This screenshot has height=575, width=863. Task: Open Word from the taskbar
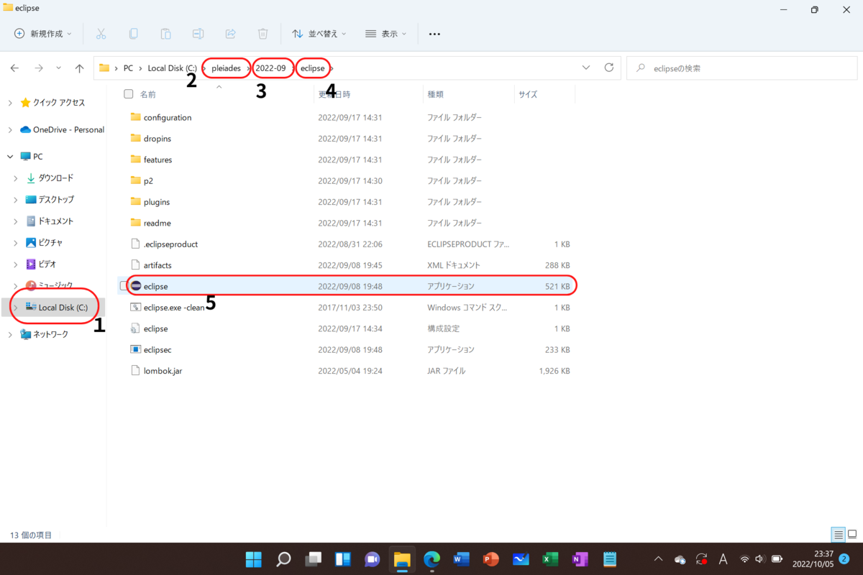coord(461,558)
